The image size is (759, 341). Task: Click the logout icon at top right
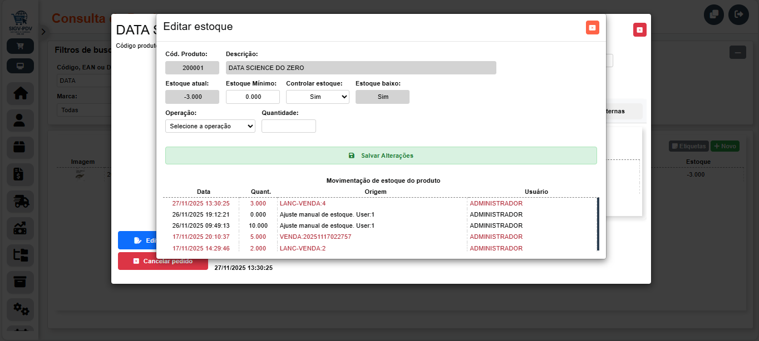pos(738,14)
